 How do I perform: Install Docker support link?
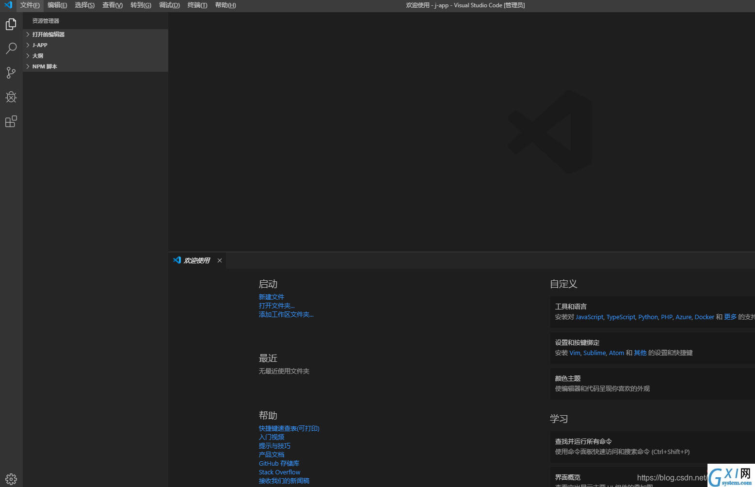click(705, 317)
